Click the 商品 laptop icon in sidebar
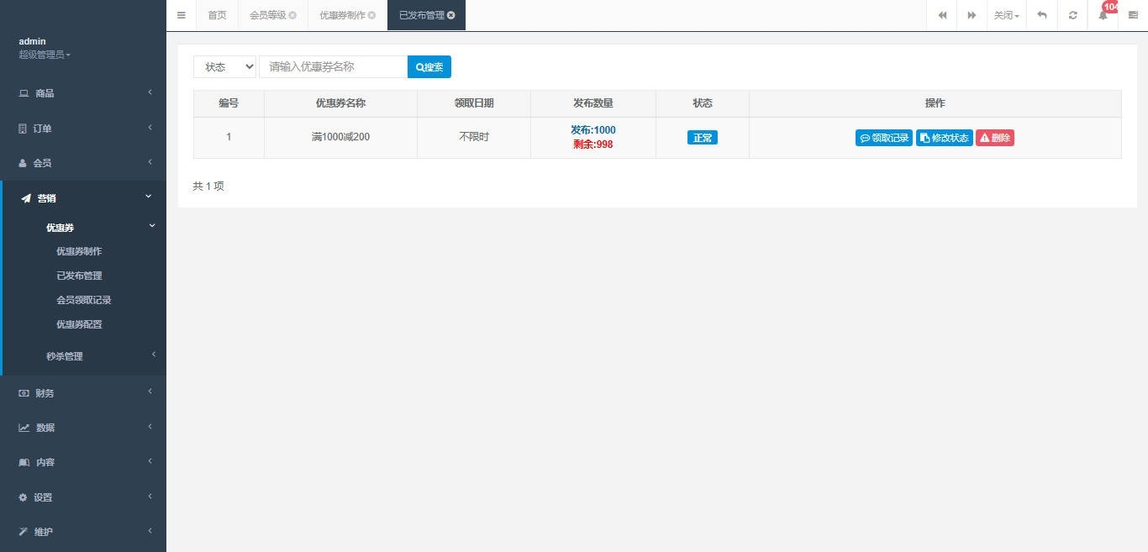Image resolution: width=1148 pixels, height=552 pixels. (x=24, y=93)
